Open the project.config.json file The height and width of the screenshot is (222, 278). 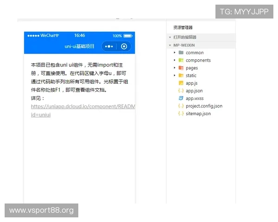click(x=204, y=106)
